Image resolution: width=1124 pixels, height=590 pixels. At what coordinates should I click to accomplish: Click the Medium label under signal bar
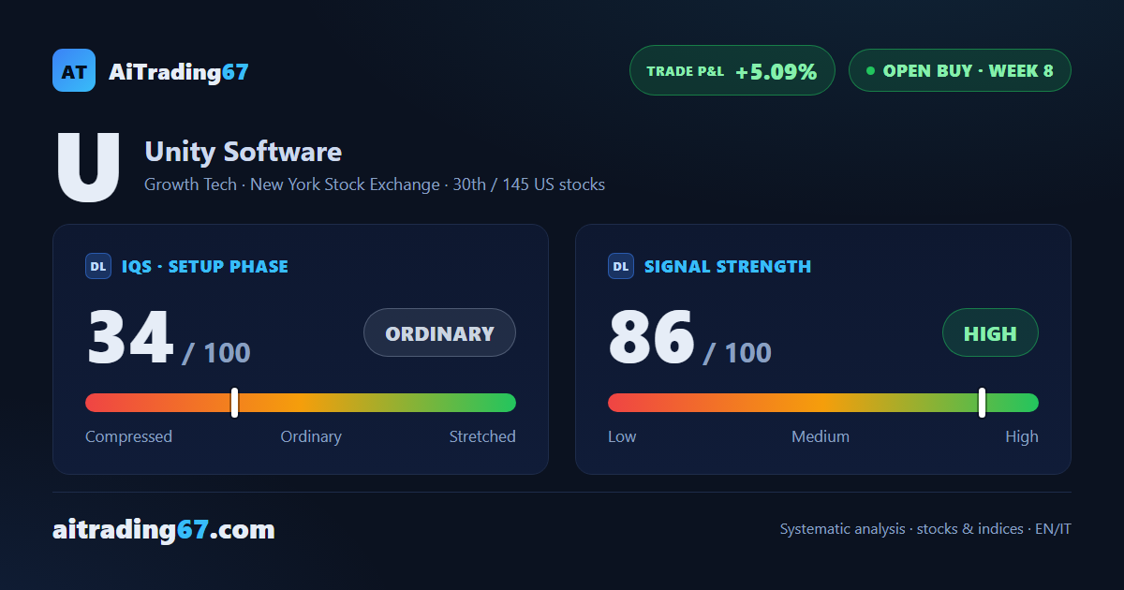[821, 436]
